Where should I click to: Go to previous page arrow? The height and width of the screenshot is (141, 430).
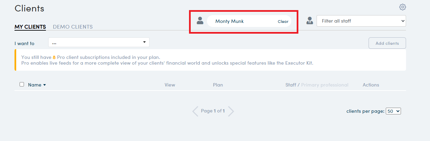coord(195,111)
